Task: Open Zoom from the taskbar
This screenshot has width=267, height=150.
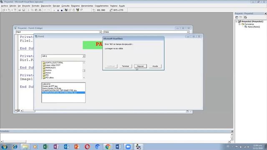Action: [x=128, y=147]
